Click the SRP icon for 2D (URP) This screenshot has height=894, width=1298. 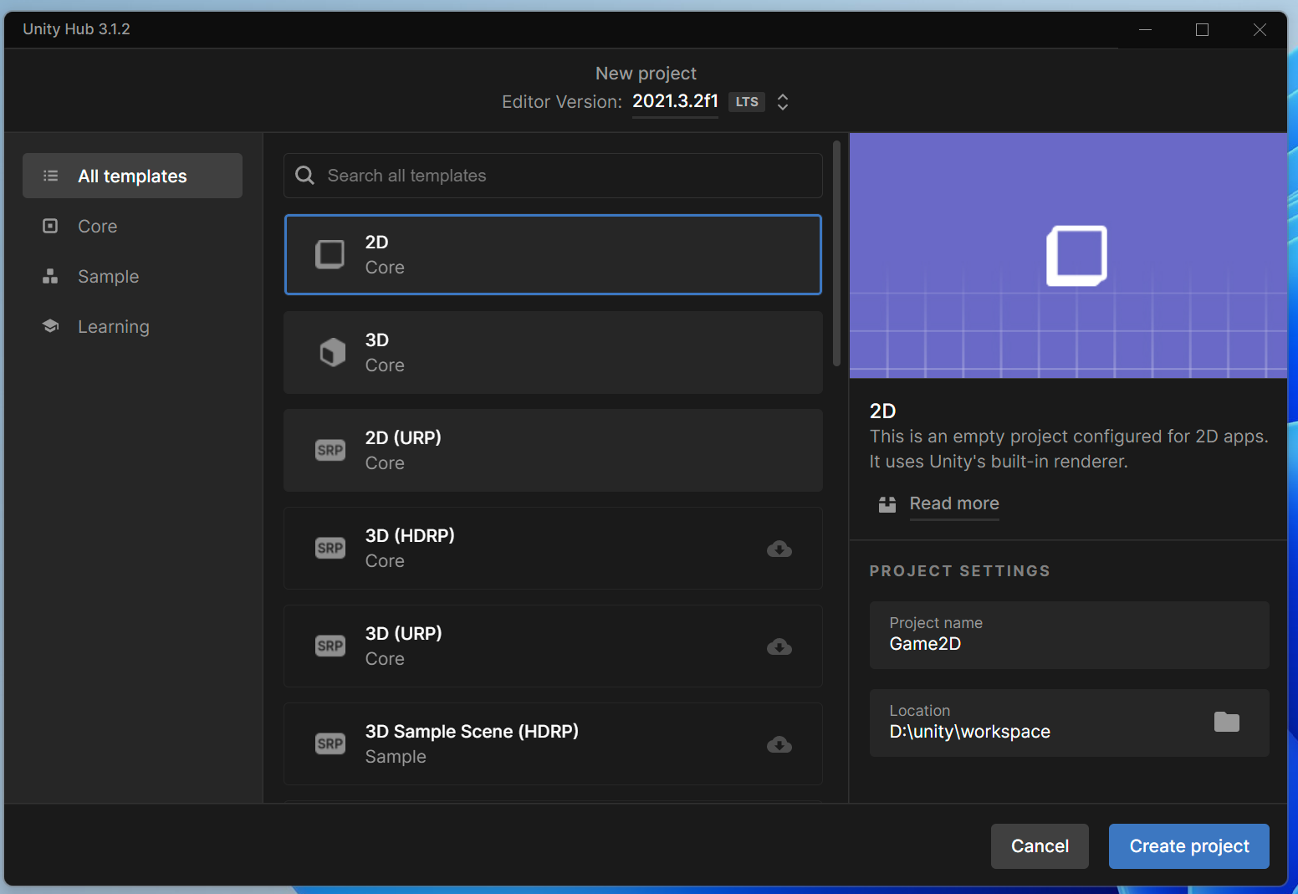pos(330,450)
